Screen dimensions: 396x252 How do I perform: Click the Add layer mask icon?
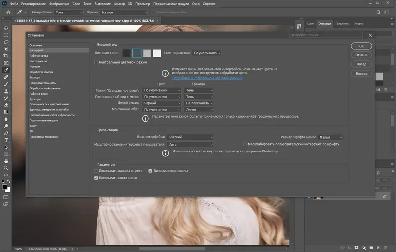point(357,247)
